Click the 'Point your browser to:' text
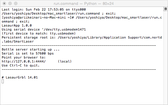This screenshot has width=168, height=105. click(x=23, y=58)
